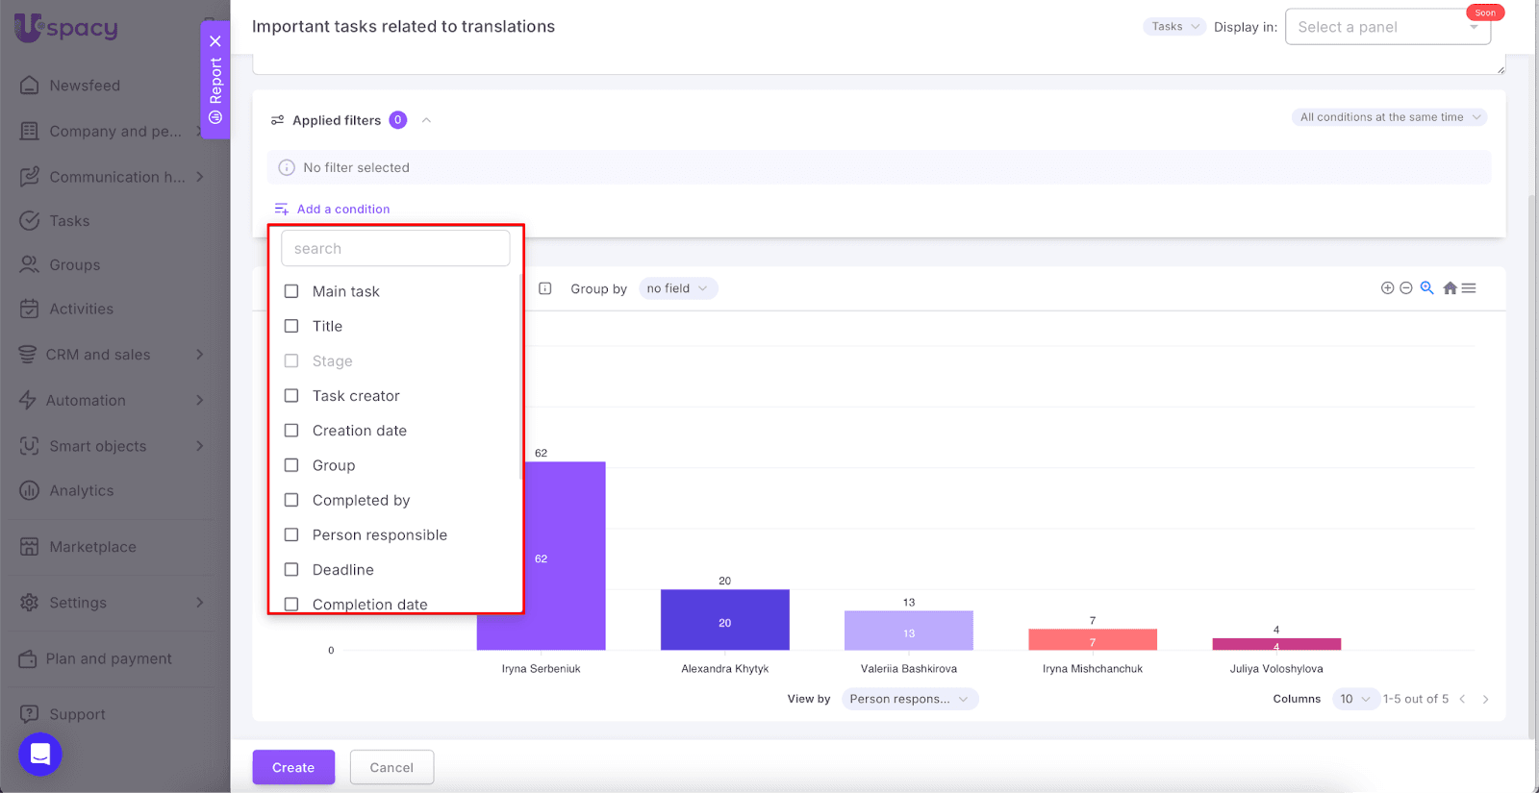Click the Create button
This screenshot has width=1539, height=793.
(x=293, y=767)
